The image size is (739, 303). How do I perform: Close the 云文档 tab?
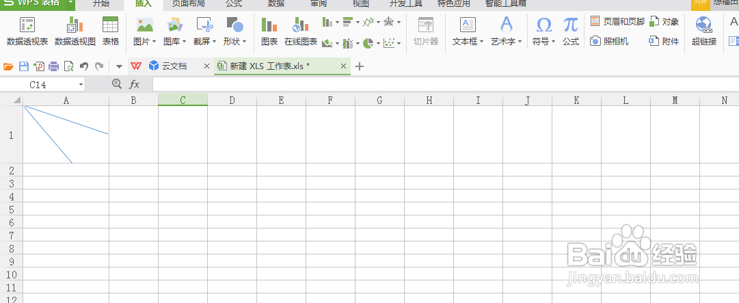206,66
